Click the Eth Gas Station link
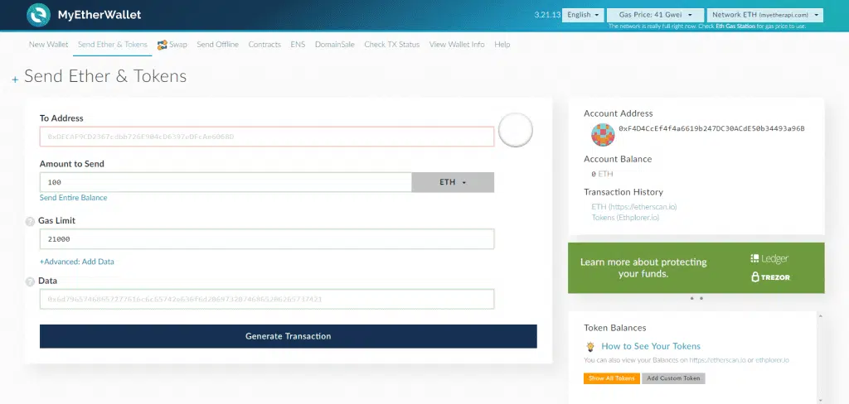Image resolution: width=849 pixels, height=404 pixels. tap(734, 26)
